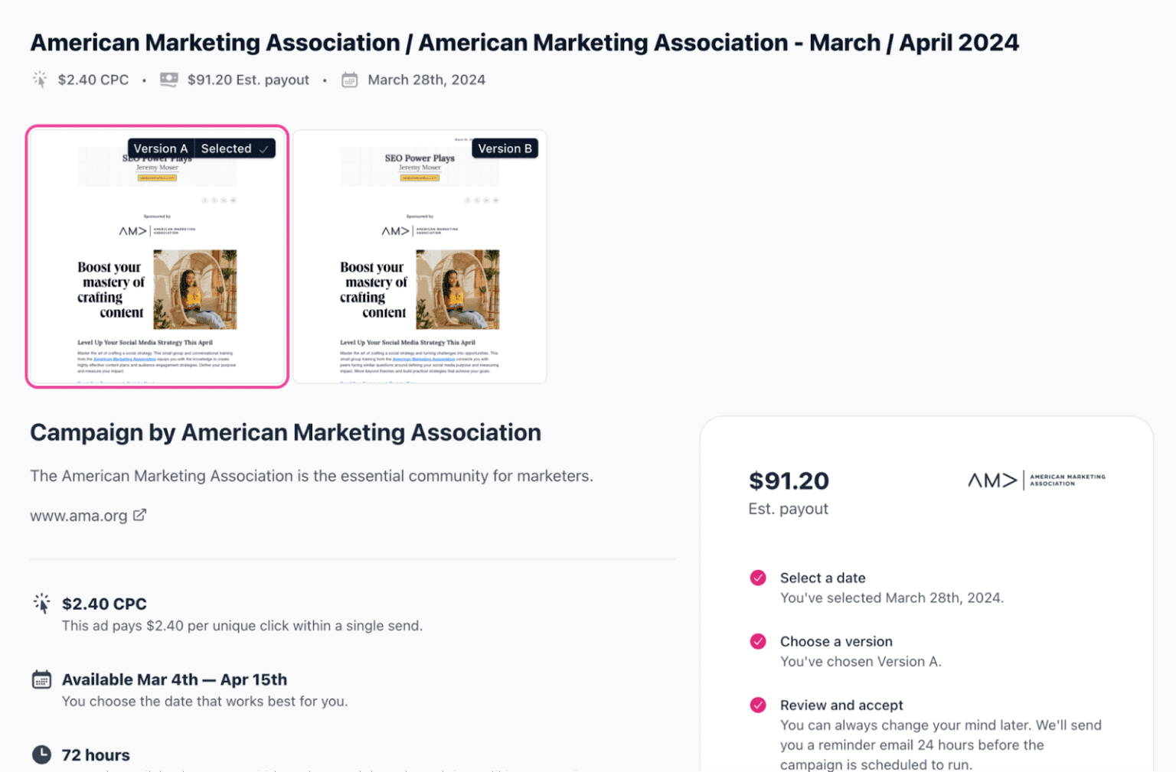This screenshot has height=772, width=1176.
Task: Click the Campaign by American Marketing Association heading
Action: [286, 432]
